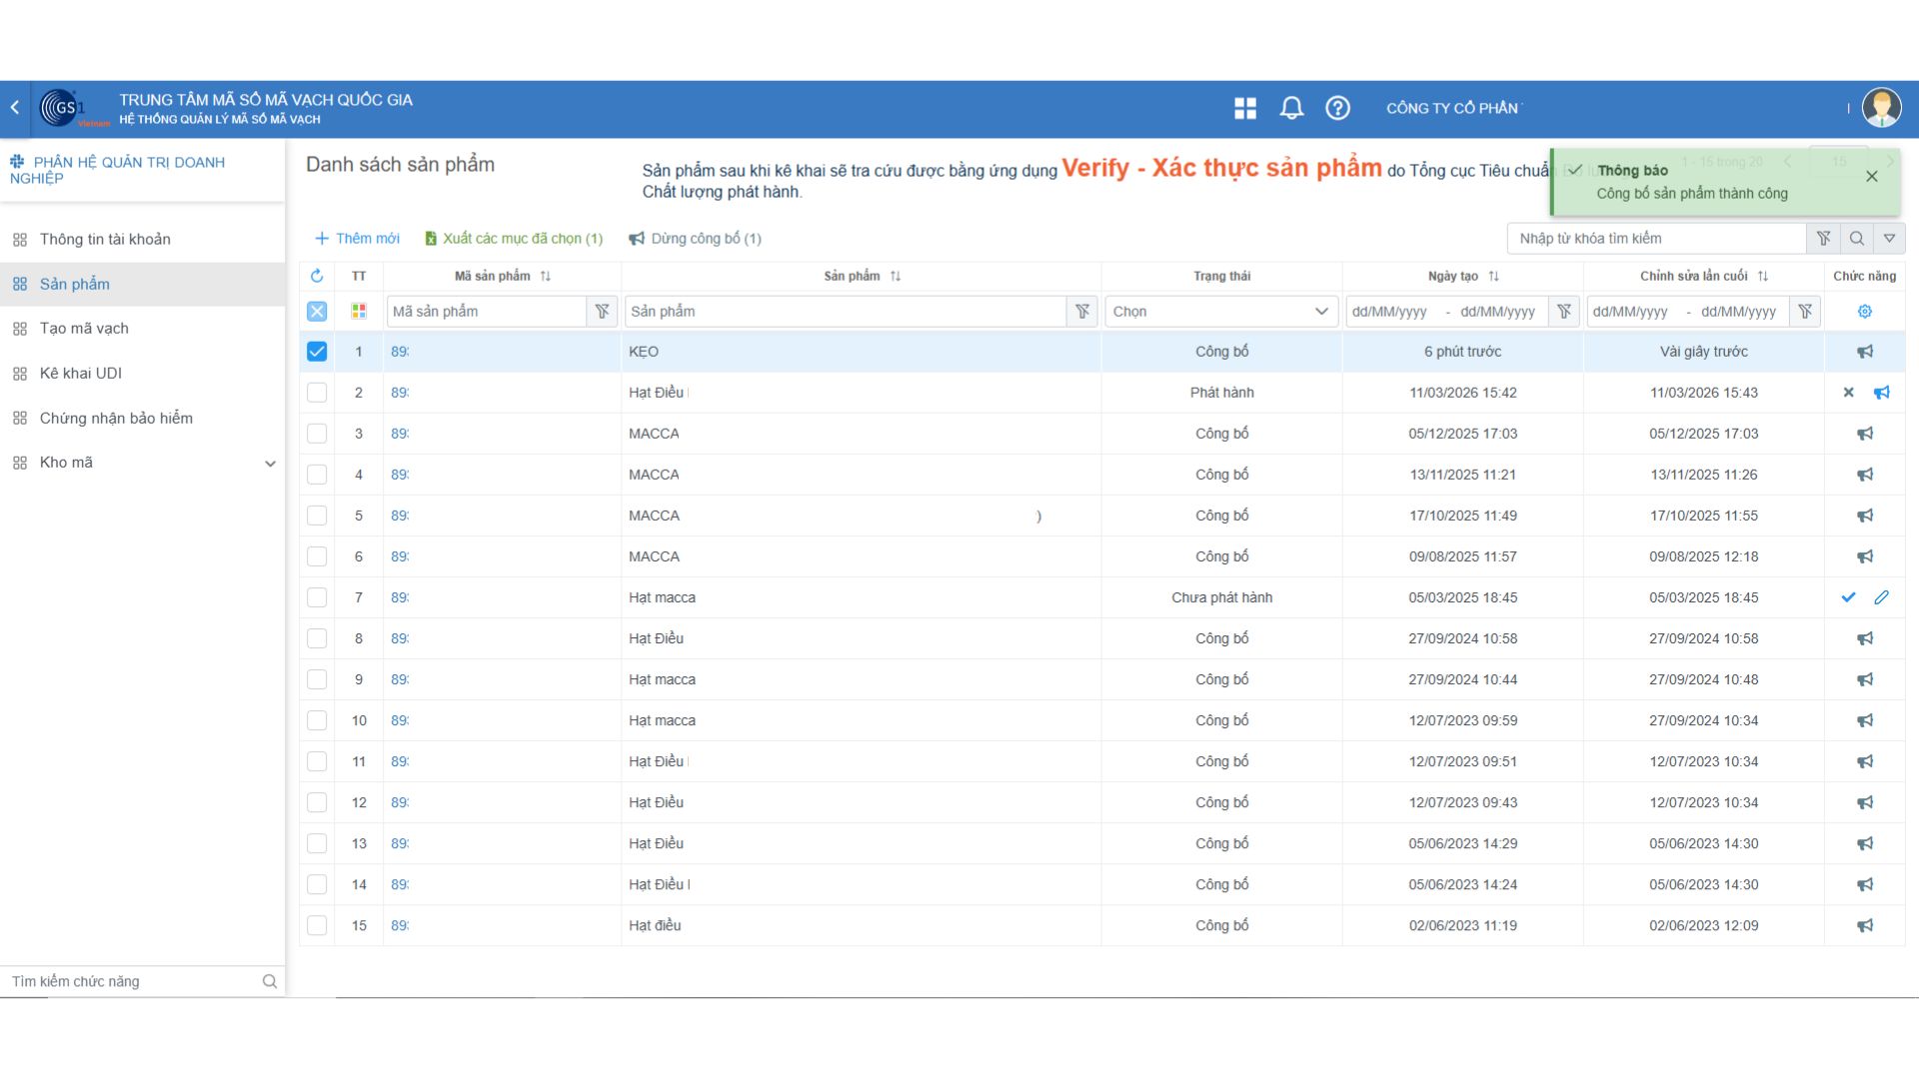The image size is (1919, 1079).
Task: Open column settings gear icon
Action: point(1865,312)
